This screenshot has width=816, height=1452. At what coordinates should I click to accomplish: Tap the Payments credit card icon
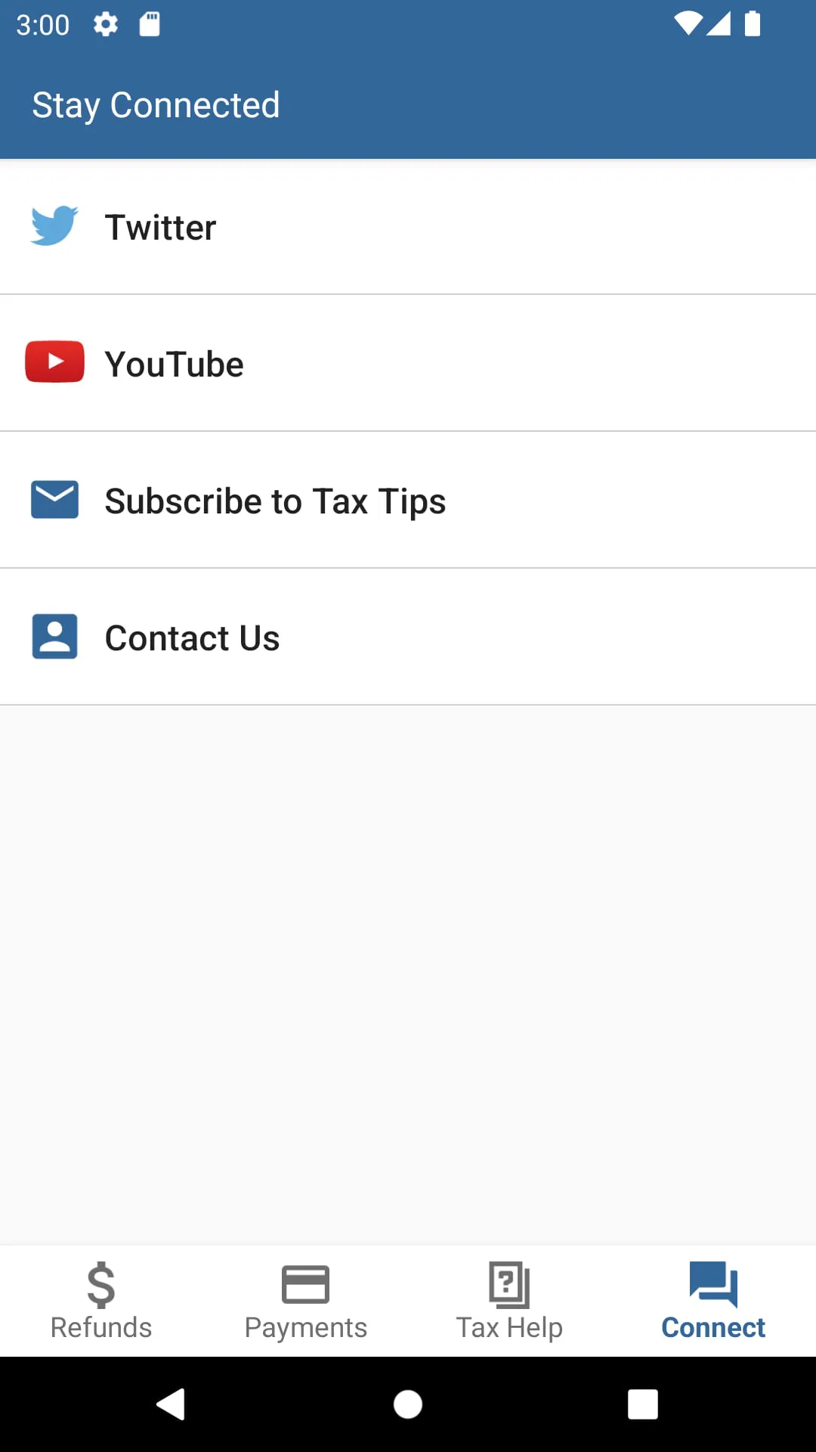(305, 1285)
